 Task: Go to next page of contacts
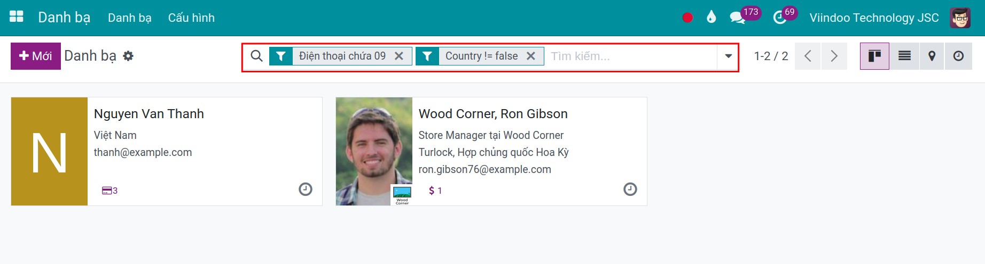[x=834, y=56]
